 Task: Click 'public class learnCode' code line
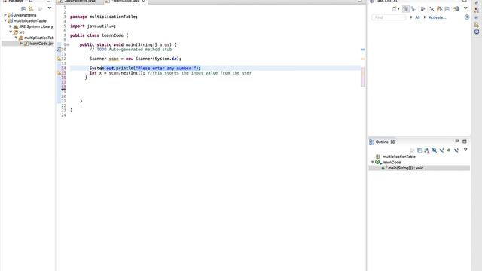(x=99, y=35)
